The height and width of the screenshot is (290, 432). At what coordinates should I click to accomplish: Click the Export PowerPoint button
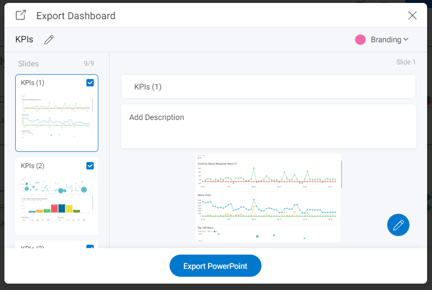coord(215,266)
